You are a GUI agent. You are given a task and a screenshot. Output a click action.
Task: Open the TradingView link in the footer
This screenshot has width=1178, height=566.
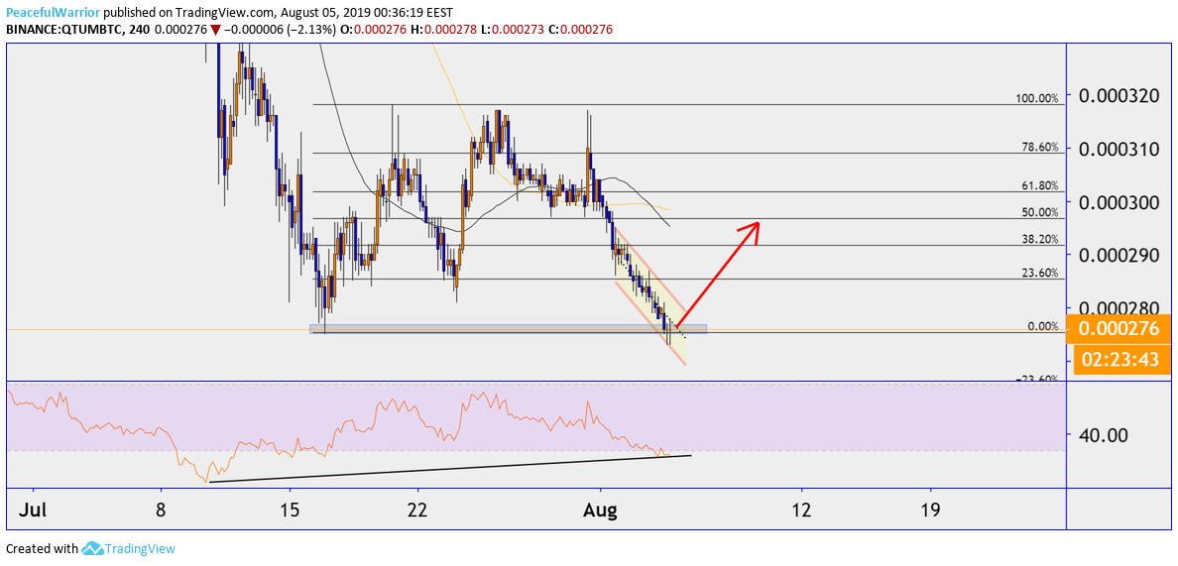(x=140, y=549)
